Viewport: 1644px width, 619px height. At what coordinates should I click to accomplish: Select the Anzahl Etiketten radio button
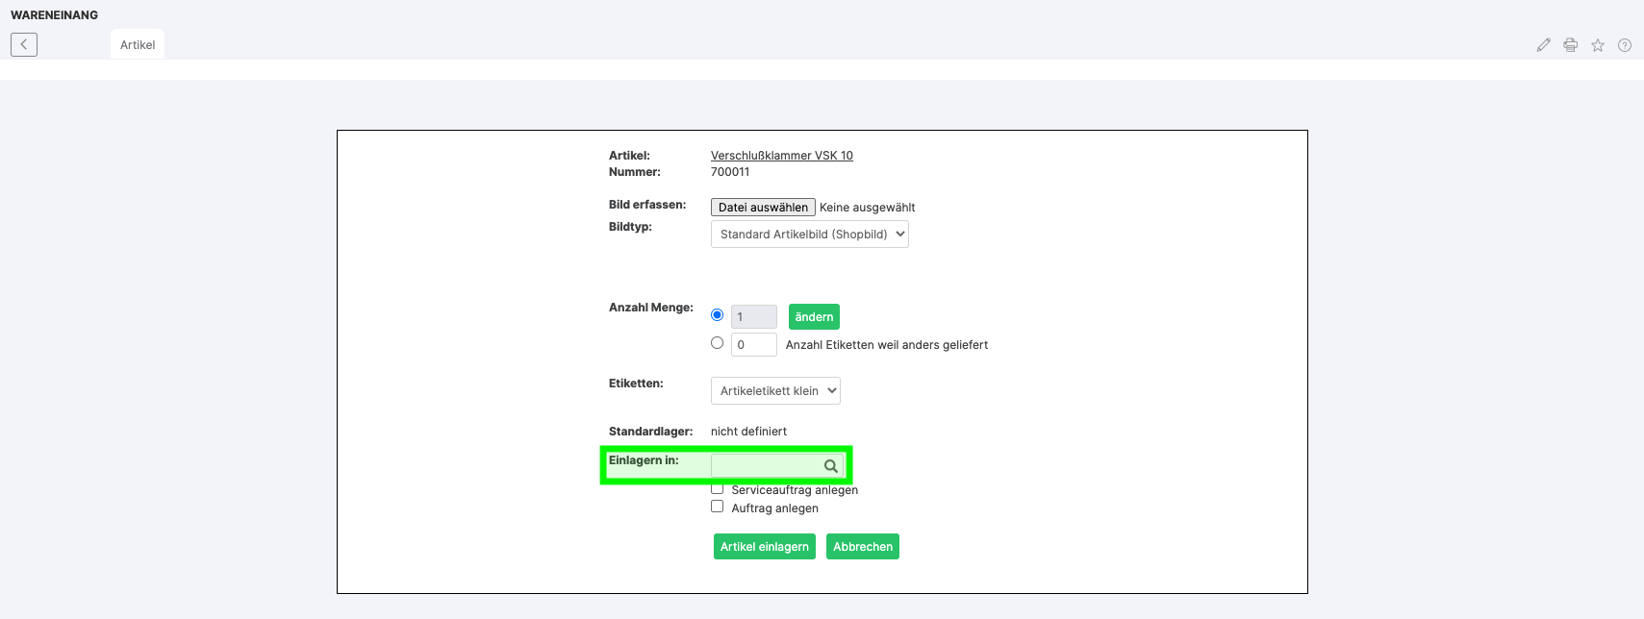(x=717, y=343)
